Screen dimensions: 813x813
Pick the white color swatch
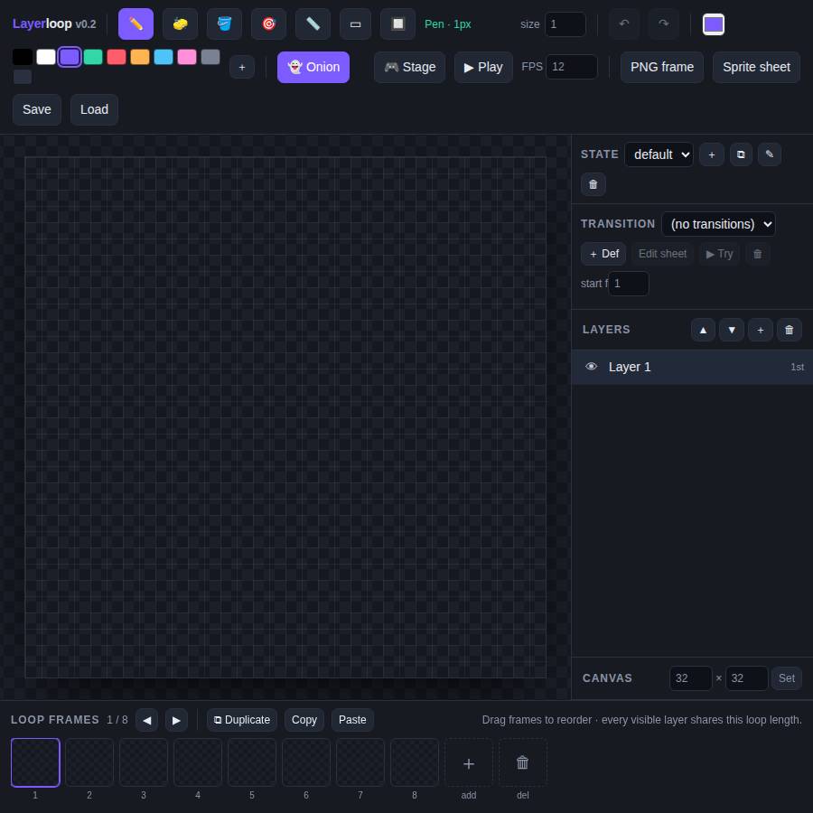point(46,57)
